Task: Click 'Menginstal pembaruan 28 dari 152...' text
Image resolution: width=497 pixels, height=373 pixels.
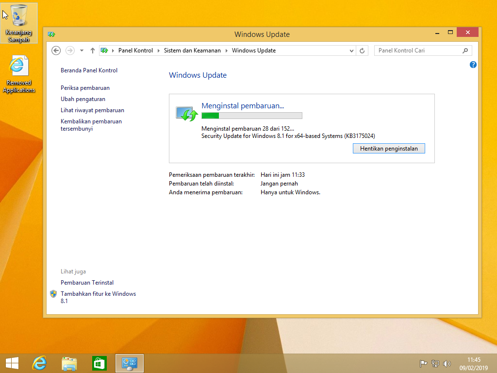Action: point(248,128)
